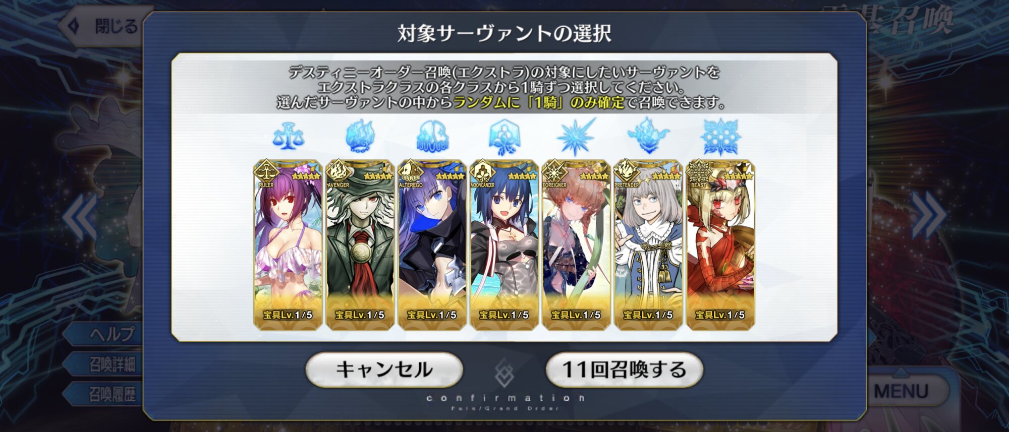Click the キャンセル button
This screenshot has width=1009, height=432.
pyautogui.click(x=384, y=369)
